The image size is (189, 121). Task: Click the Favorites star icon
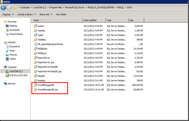pyautogui.click(x=5, y=21)
